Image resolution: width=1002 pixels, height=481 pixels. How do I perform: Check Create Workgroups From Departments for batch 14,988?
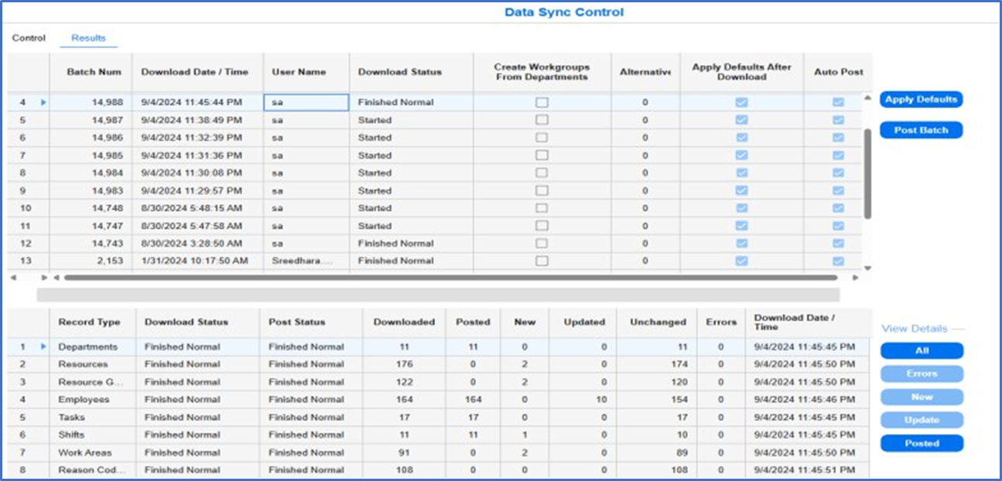[541, 101]
